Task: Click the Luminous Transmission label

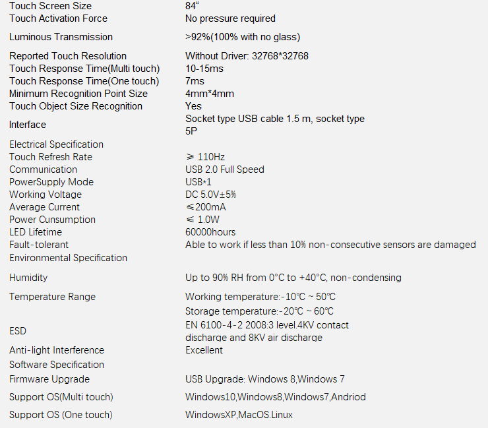Action: click(x=61, y=37)
